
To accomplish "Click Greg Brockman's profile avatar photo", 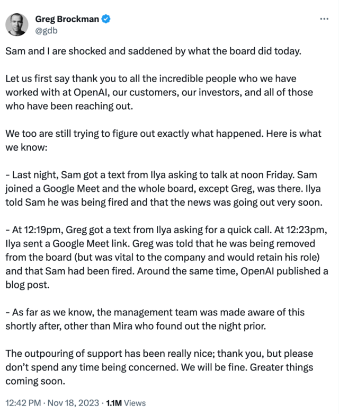I will point(17,24).
